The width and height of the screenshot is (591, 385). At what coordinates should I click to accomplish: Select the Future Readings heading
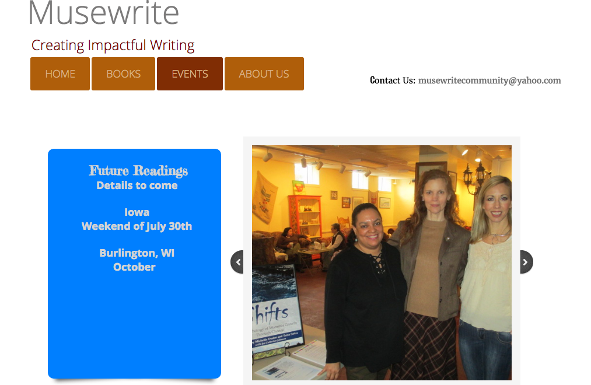(x=138, y=171)
